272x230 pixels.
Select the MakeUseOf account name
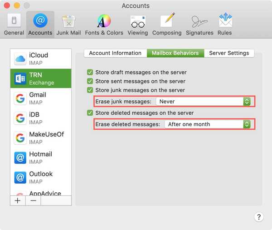47,134
